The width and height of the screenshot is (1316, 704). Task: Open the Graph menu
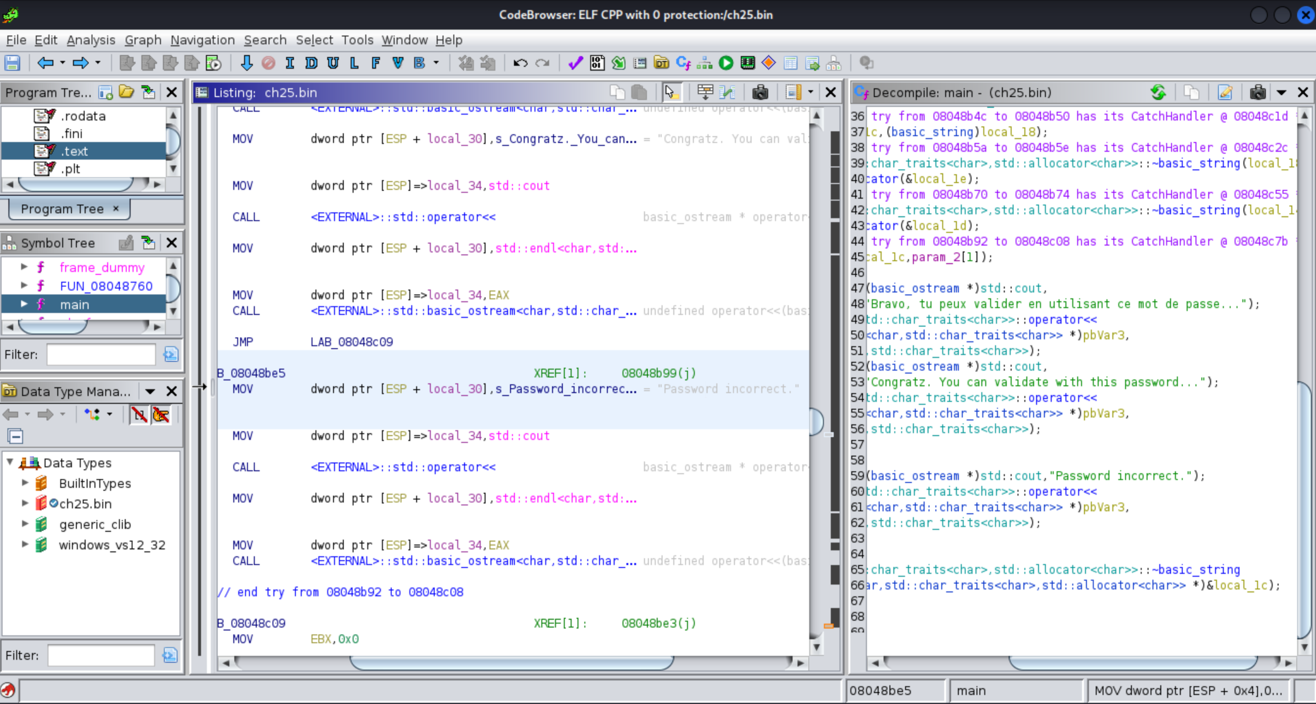(x=143, y=40)
